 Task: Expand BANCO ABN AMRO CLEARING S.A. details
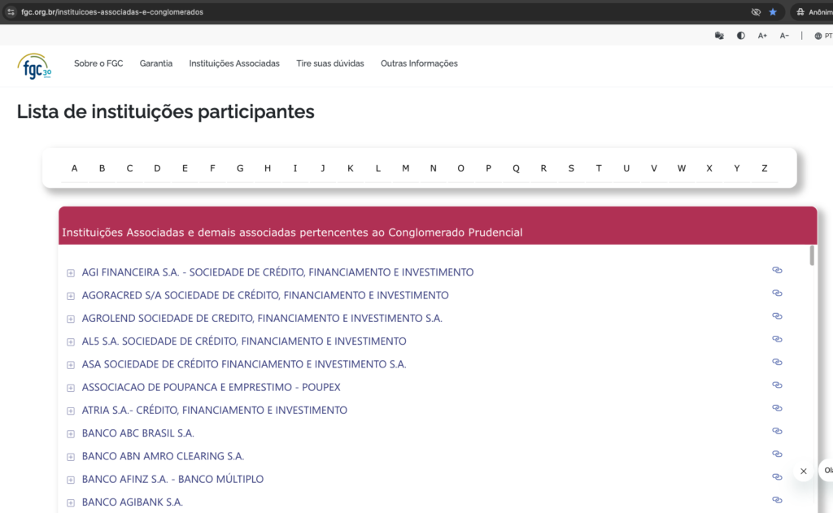click(70, 456)
